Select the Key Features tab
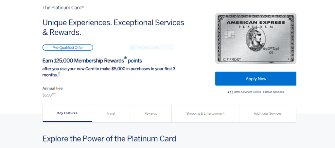Viewport: 335px width, 148px height. click(67, 113)
